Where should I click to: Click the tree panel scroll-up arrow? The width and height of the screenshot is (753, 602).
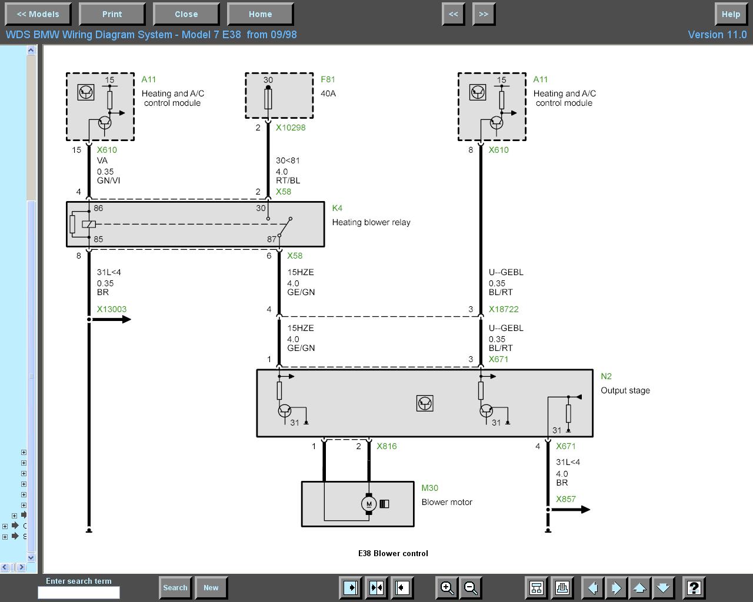[31, 51]
